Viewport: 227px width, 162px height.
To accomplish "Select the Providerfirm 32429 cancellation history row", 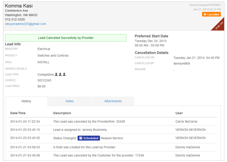I will [111, 121].
